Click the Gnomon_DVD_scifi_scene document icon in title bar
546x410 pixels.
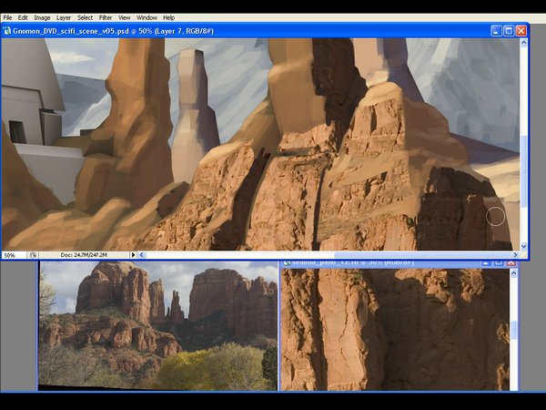(6, 30)
